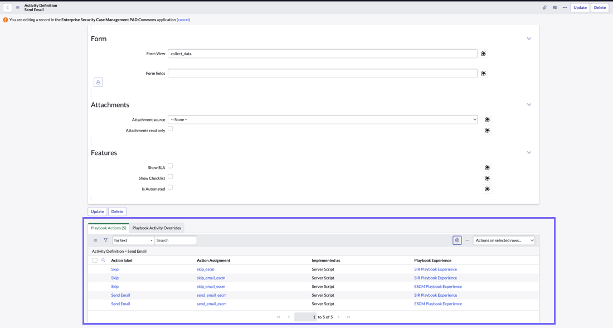Switch to Playbook Actions (5) tab
This screenshot has height=328, width=613.
pyautogui.click(x=109, y=228)
